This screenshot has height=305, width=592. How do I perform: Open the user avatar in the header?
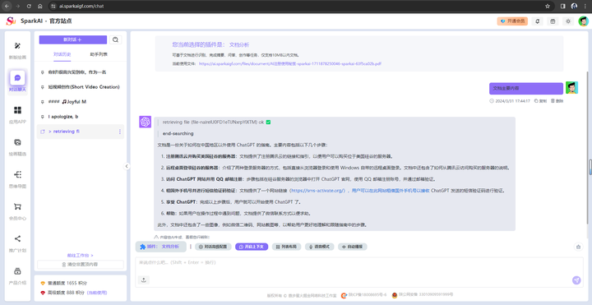coord(583,21)
